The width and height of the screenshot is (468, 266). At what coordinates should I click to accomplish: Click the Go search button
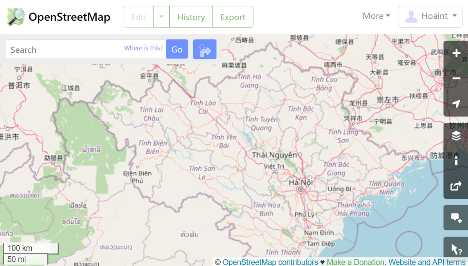tap(177, 49)
